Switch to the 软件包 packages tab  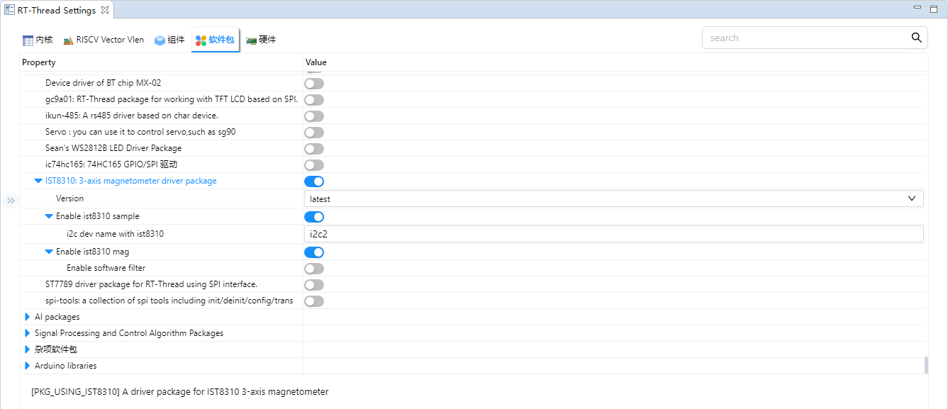216,40
